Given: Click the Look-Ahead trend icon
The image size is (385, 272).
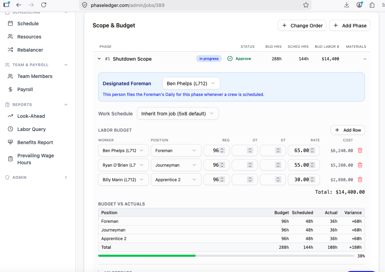Looking at the screenshot, I should [10, 116].
